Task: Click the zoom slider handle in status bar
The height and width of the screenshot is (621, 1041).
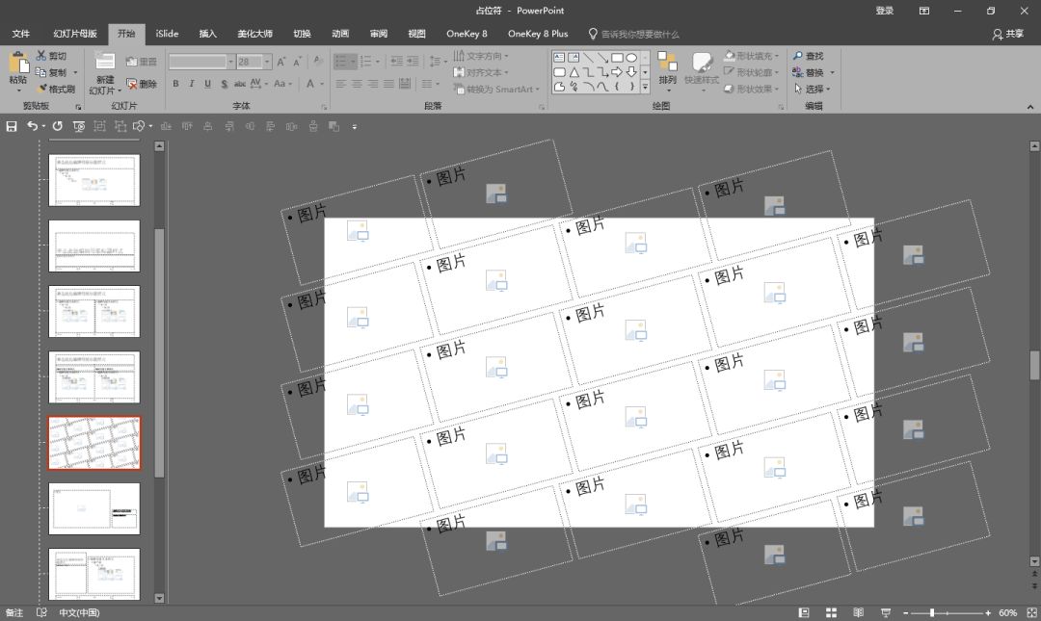Action: (x=932, y=613)
